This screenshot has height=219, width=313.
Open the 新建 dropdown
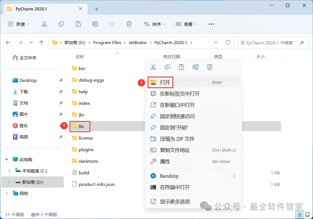pyautogui.click(x=19, y=24)
